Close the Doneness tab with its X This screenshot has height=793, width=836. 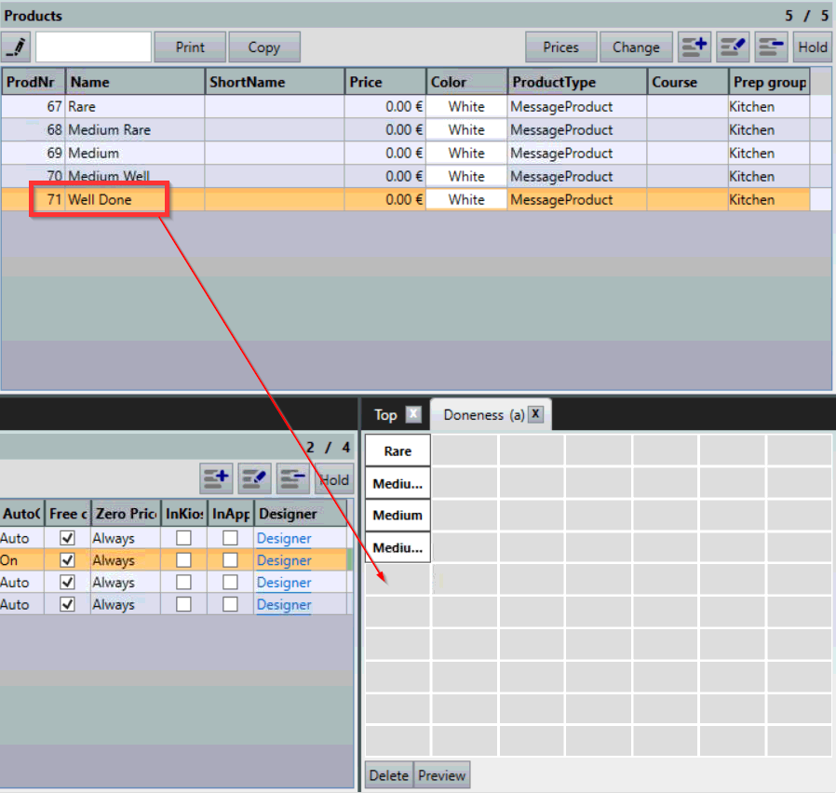click(536, 414)
